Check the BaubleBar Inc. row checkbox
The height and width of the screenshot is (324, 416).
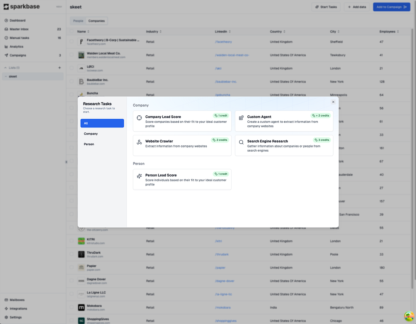click(72, 81)
